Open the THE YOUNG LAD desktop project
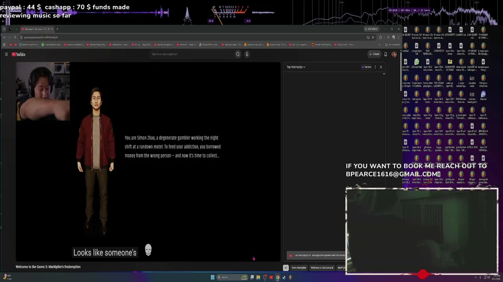Screen dimensions: 503x282 click(439, 81)
